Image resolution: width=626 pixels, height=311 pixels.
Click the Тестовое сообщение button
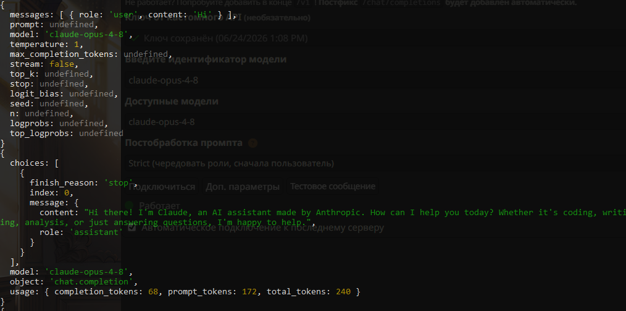(x=333, y=187)
